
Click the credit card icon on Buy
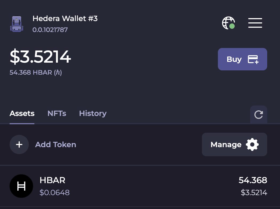click(x=253, y=59)
